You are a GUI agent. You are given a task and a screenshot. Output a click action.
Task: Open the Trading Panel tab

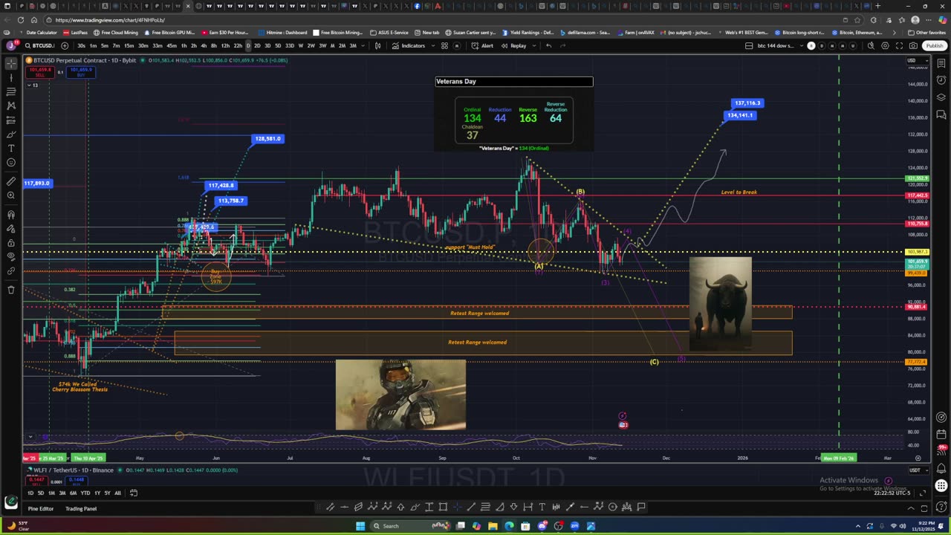tap(81, 509)
